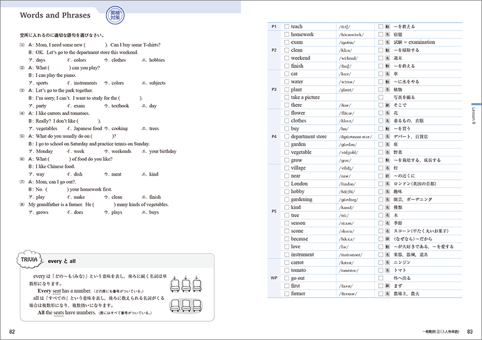The width and height of the screenshot is (482, 340).
Task: Click the 前 preposition icon beside near
Action: (387, 176)
